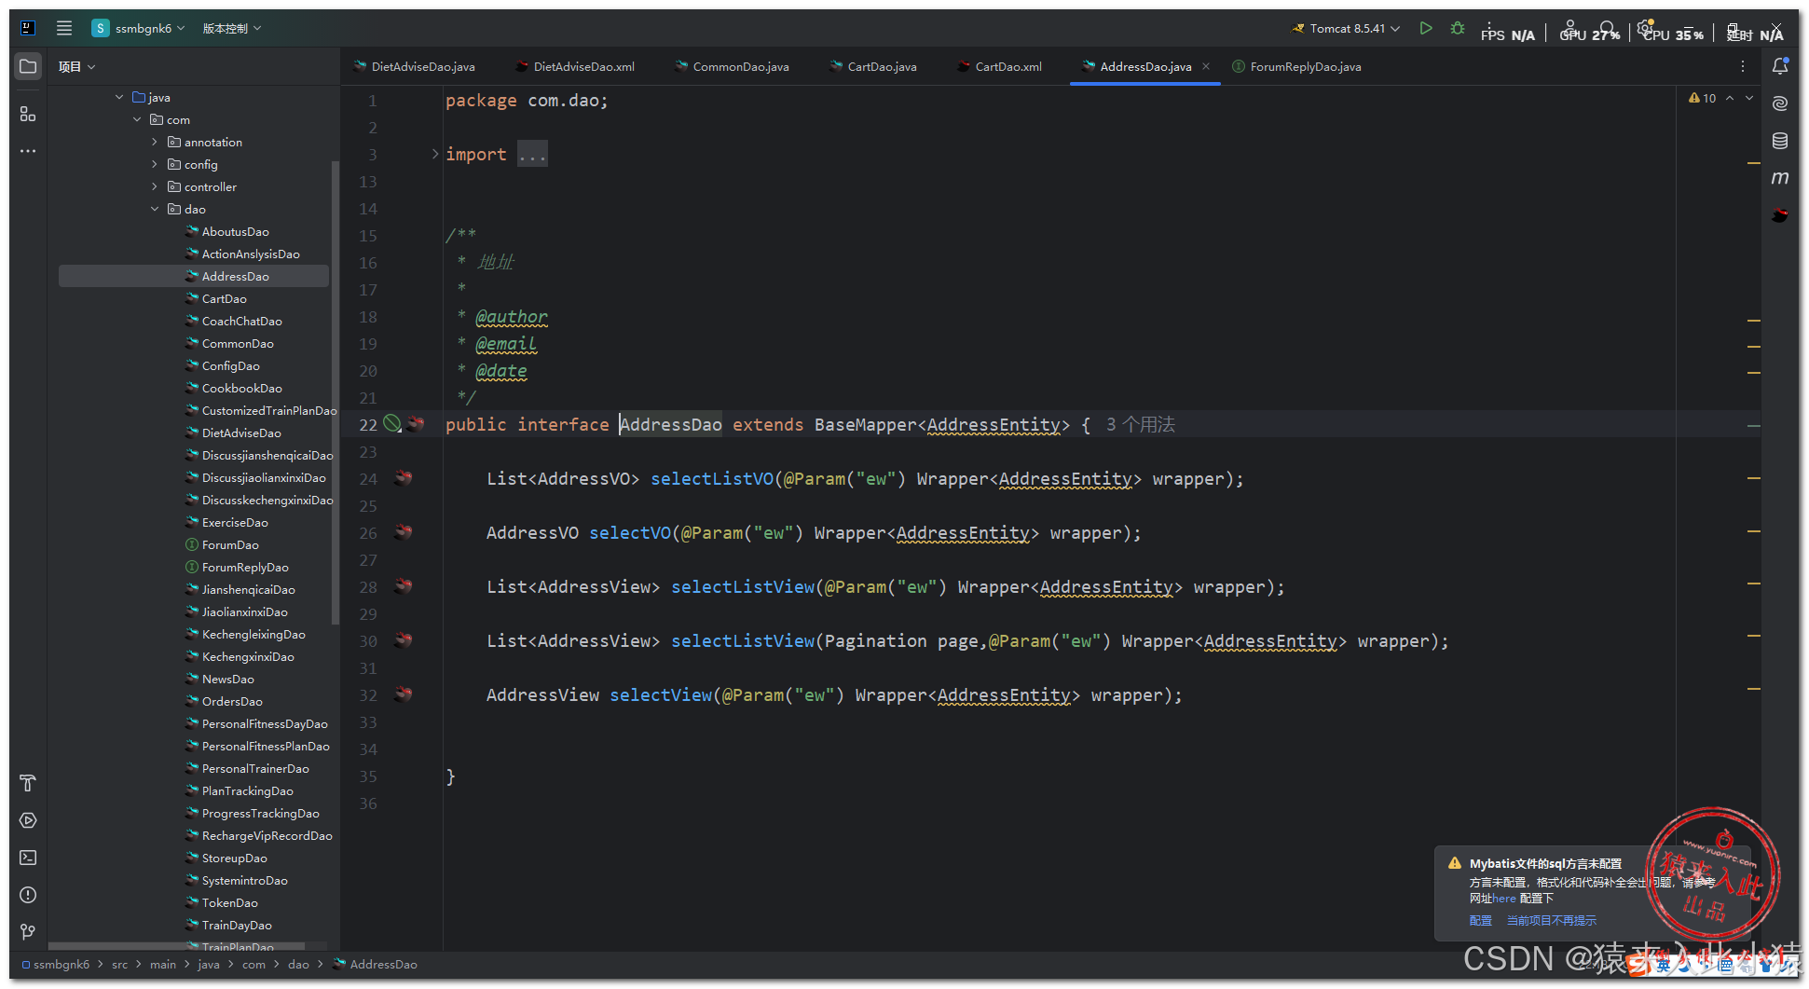The height and width of the screenshot is (989, 1809).
Task: Click the MyBatis gutter icon on line 30
Action: 403,640
